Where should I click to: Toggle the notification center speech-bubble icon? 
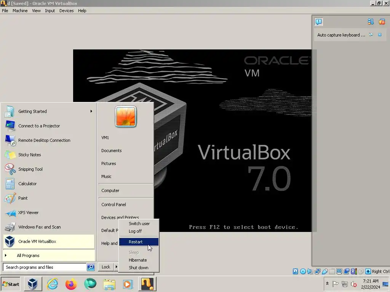[318, 22]
